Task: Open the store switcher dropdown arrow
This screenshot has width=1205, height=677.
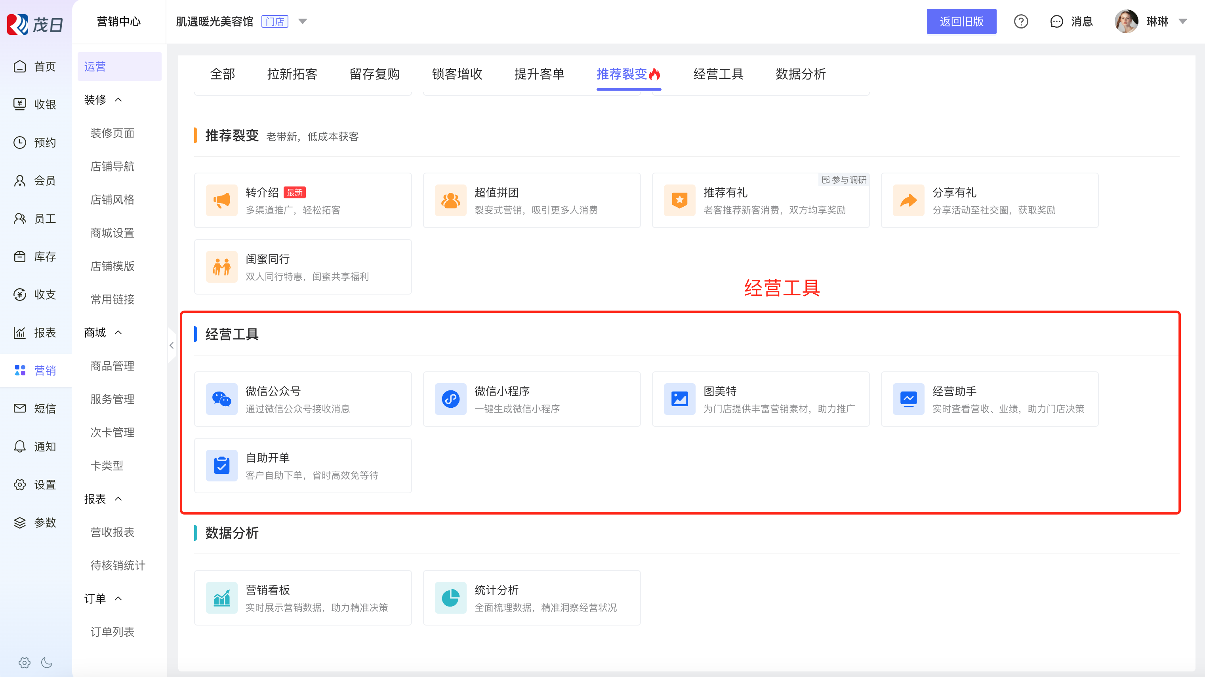Action: click(x=303, y=21)
